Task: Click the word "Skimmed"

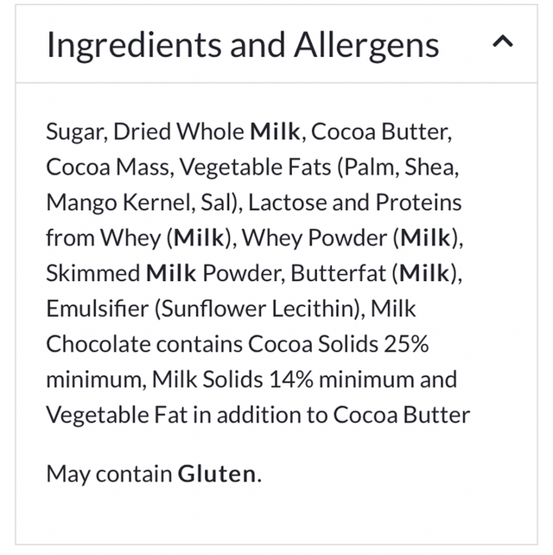Action: coord(92,273)
